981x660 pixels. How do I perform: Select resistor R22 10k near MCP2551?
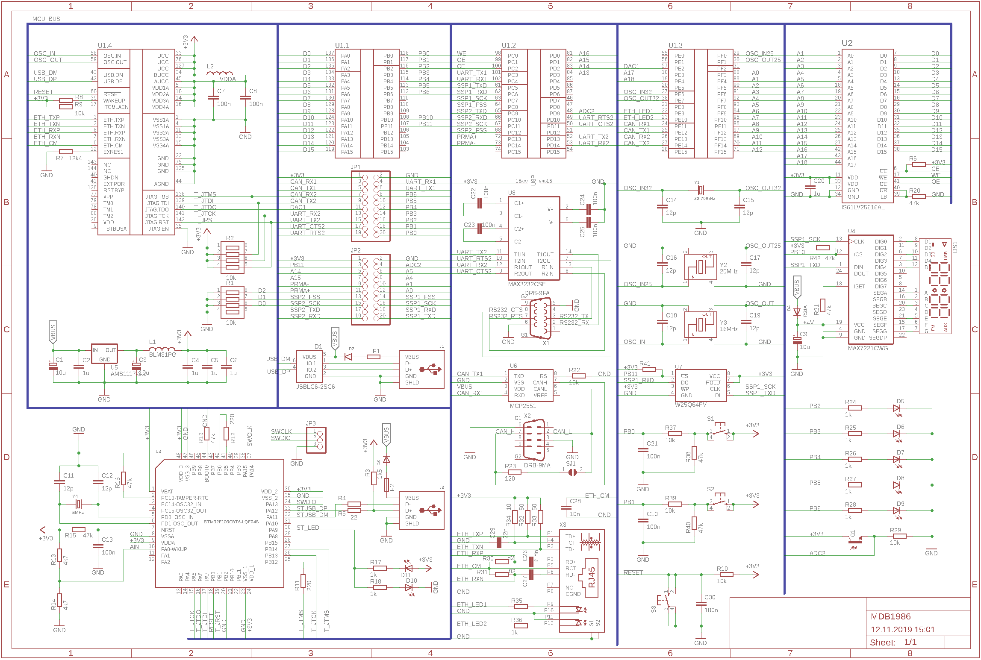tap(578, 376)
